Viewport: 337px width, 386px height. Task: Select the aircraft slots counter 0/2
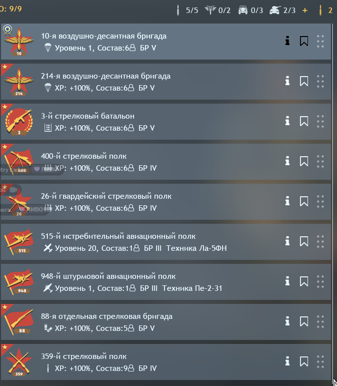217,11
